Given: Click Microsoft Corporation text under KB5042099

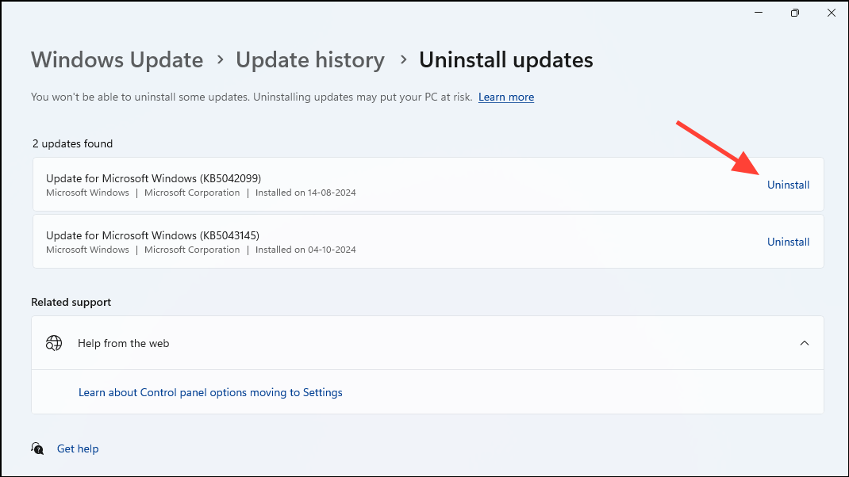Looking at the screenshot, I should pos(191,192).
